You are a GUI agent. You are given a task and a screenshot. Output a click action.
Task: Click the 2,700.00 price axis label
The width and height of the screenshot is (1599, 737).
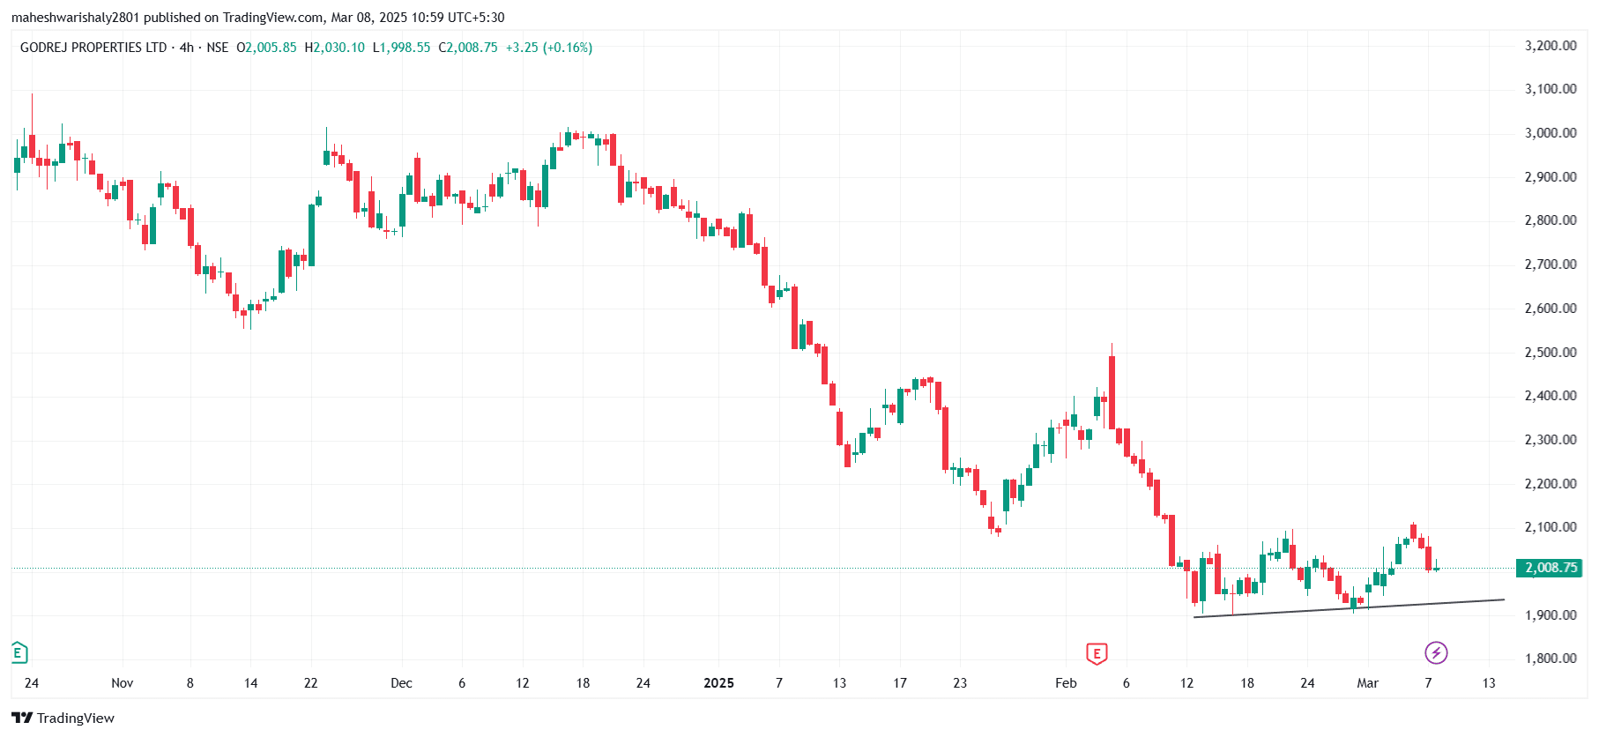[x=1551, y=264]
